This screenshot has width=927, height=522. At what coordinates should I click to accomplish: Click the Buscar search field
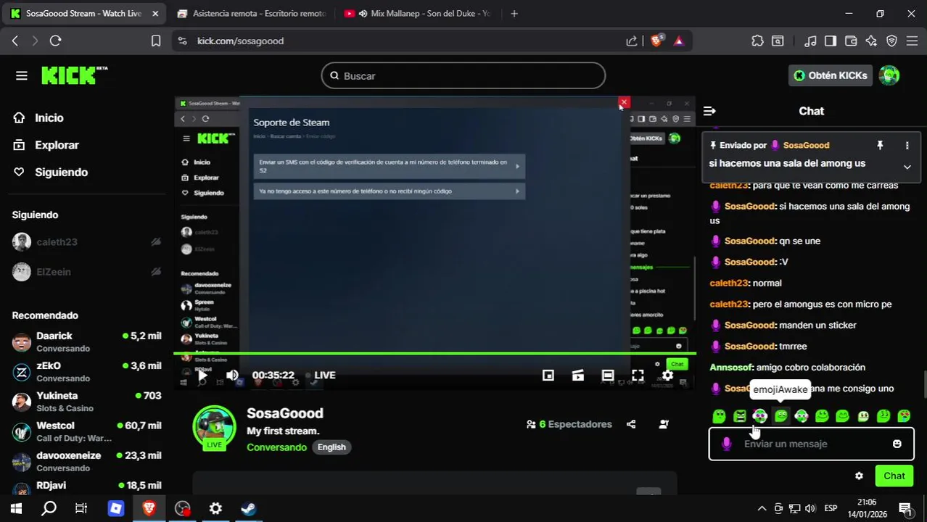[x=463, y=75]
